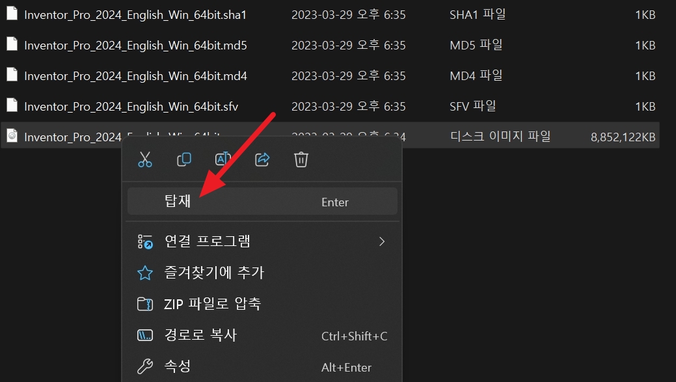This screenshot has height=382, width=676.
Task: Expand the 연결 프로그램 chevron arrow
Action: [381, 241]
